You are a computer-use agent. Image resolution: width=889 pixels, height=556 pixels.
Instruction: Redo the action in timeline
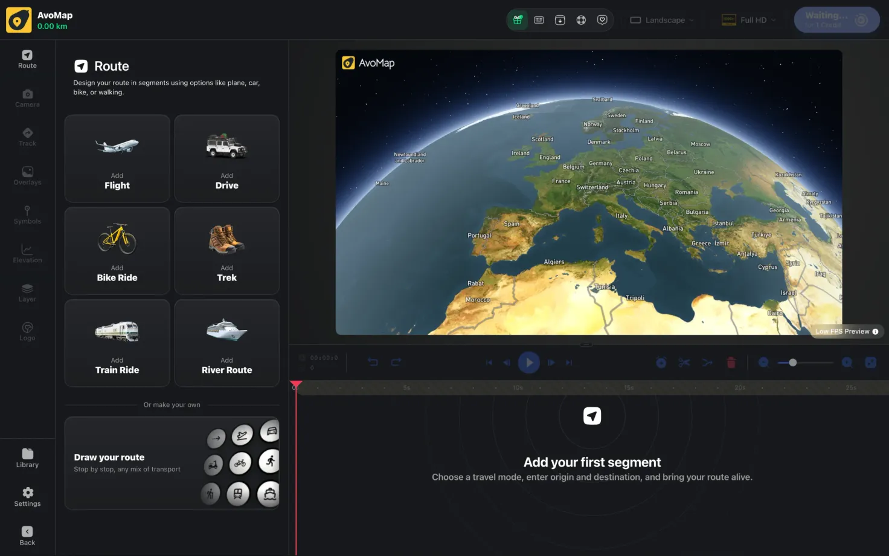pos(396,362)
